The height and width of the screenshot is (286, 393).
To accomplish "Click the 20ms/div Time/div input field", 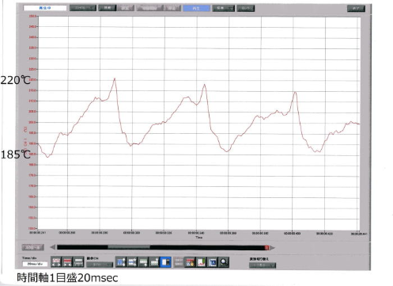I will 35,264.
